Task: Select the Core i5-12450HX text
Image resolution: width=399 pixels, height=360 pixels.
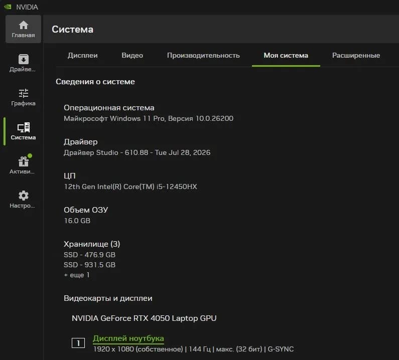Action: [130, 187]
